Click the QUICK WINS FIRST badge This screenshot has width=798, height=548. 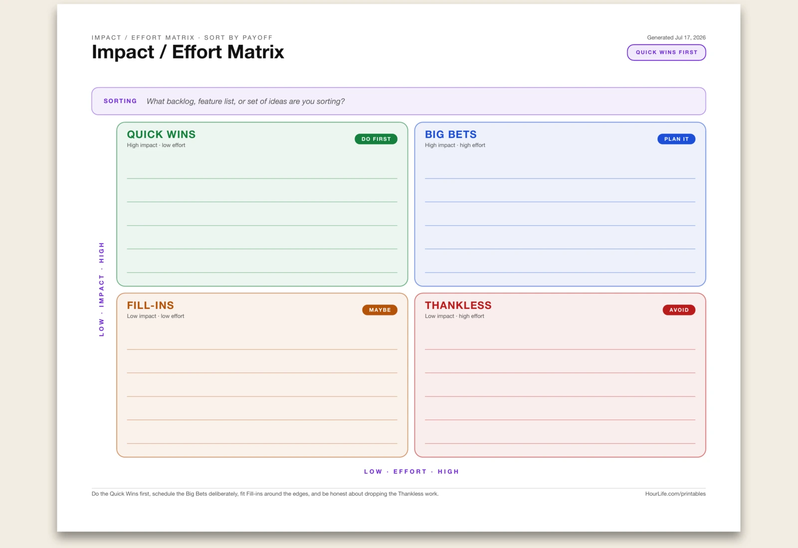pyautogui.click(x=666, y=52)
